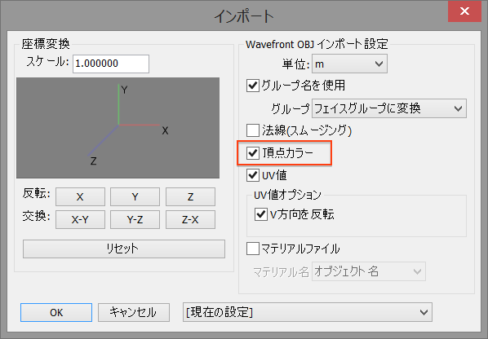Expand the フェイスグループに変換 dropdown
This screenshot has width=488, height=339.
click(389, 108)
